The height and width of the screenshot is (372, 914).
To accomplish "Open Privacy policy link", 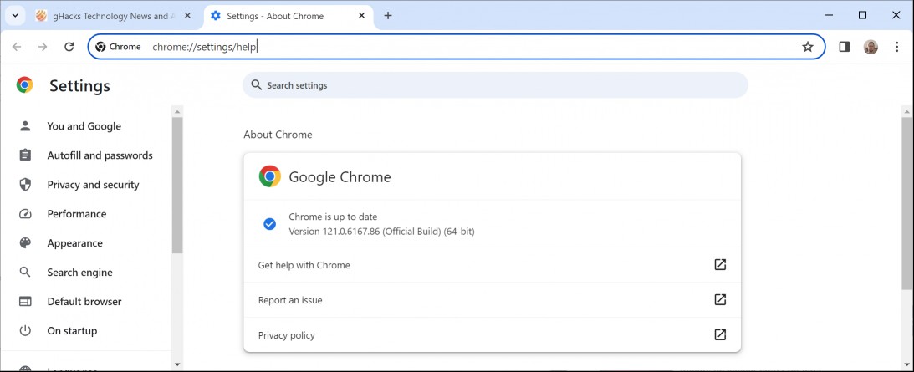I will click(x=492, y=334).
